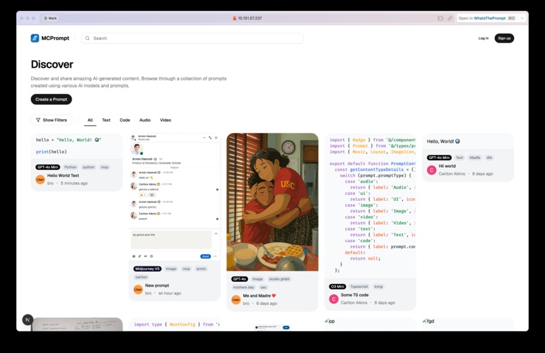This screenshot has height=353, width=545.
Task: Click inside the Search field
Action: (x=192, y=39)
